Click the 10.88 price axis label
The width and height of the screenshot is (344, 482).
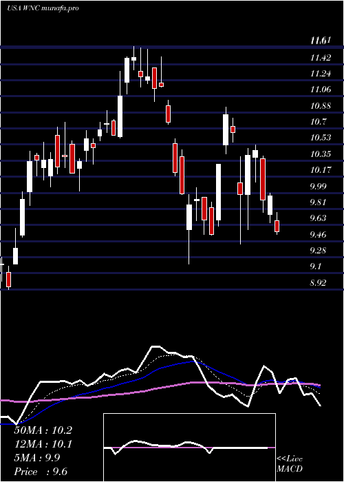click(321, 106)
